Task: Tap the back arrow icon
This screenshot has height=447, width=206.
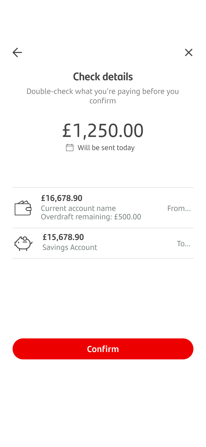Action: click(17, 52)
